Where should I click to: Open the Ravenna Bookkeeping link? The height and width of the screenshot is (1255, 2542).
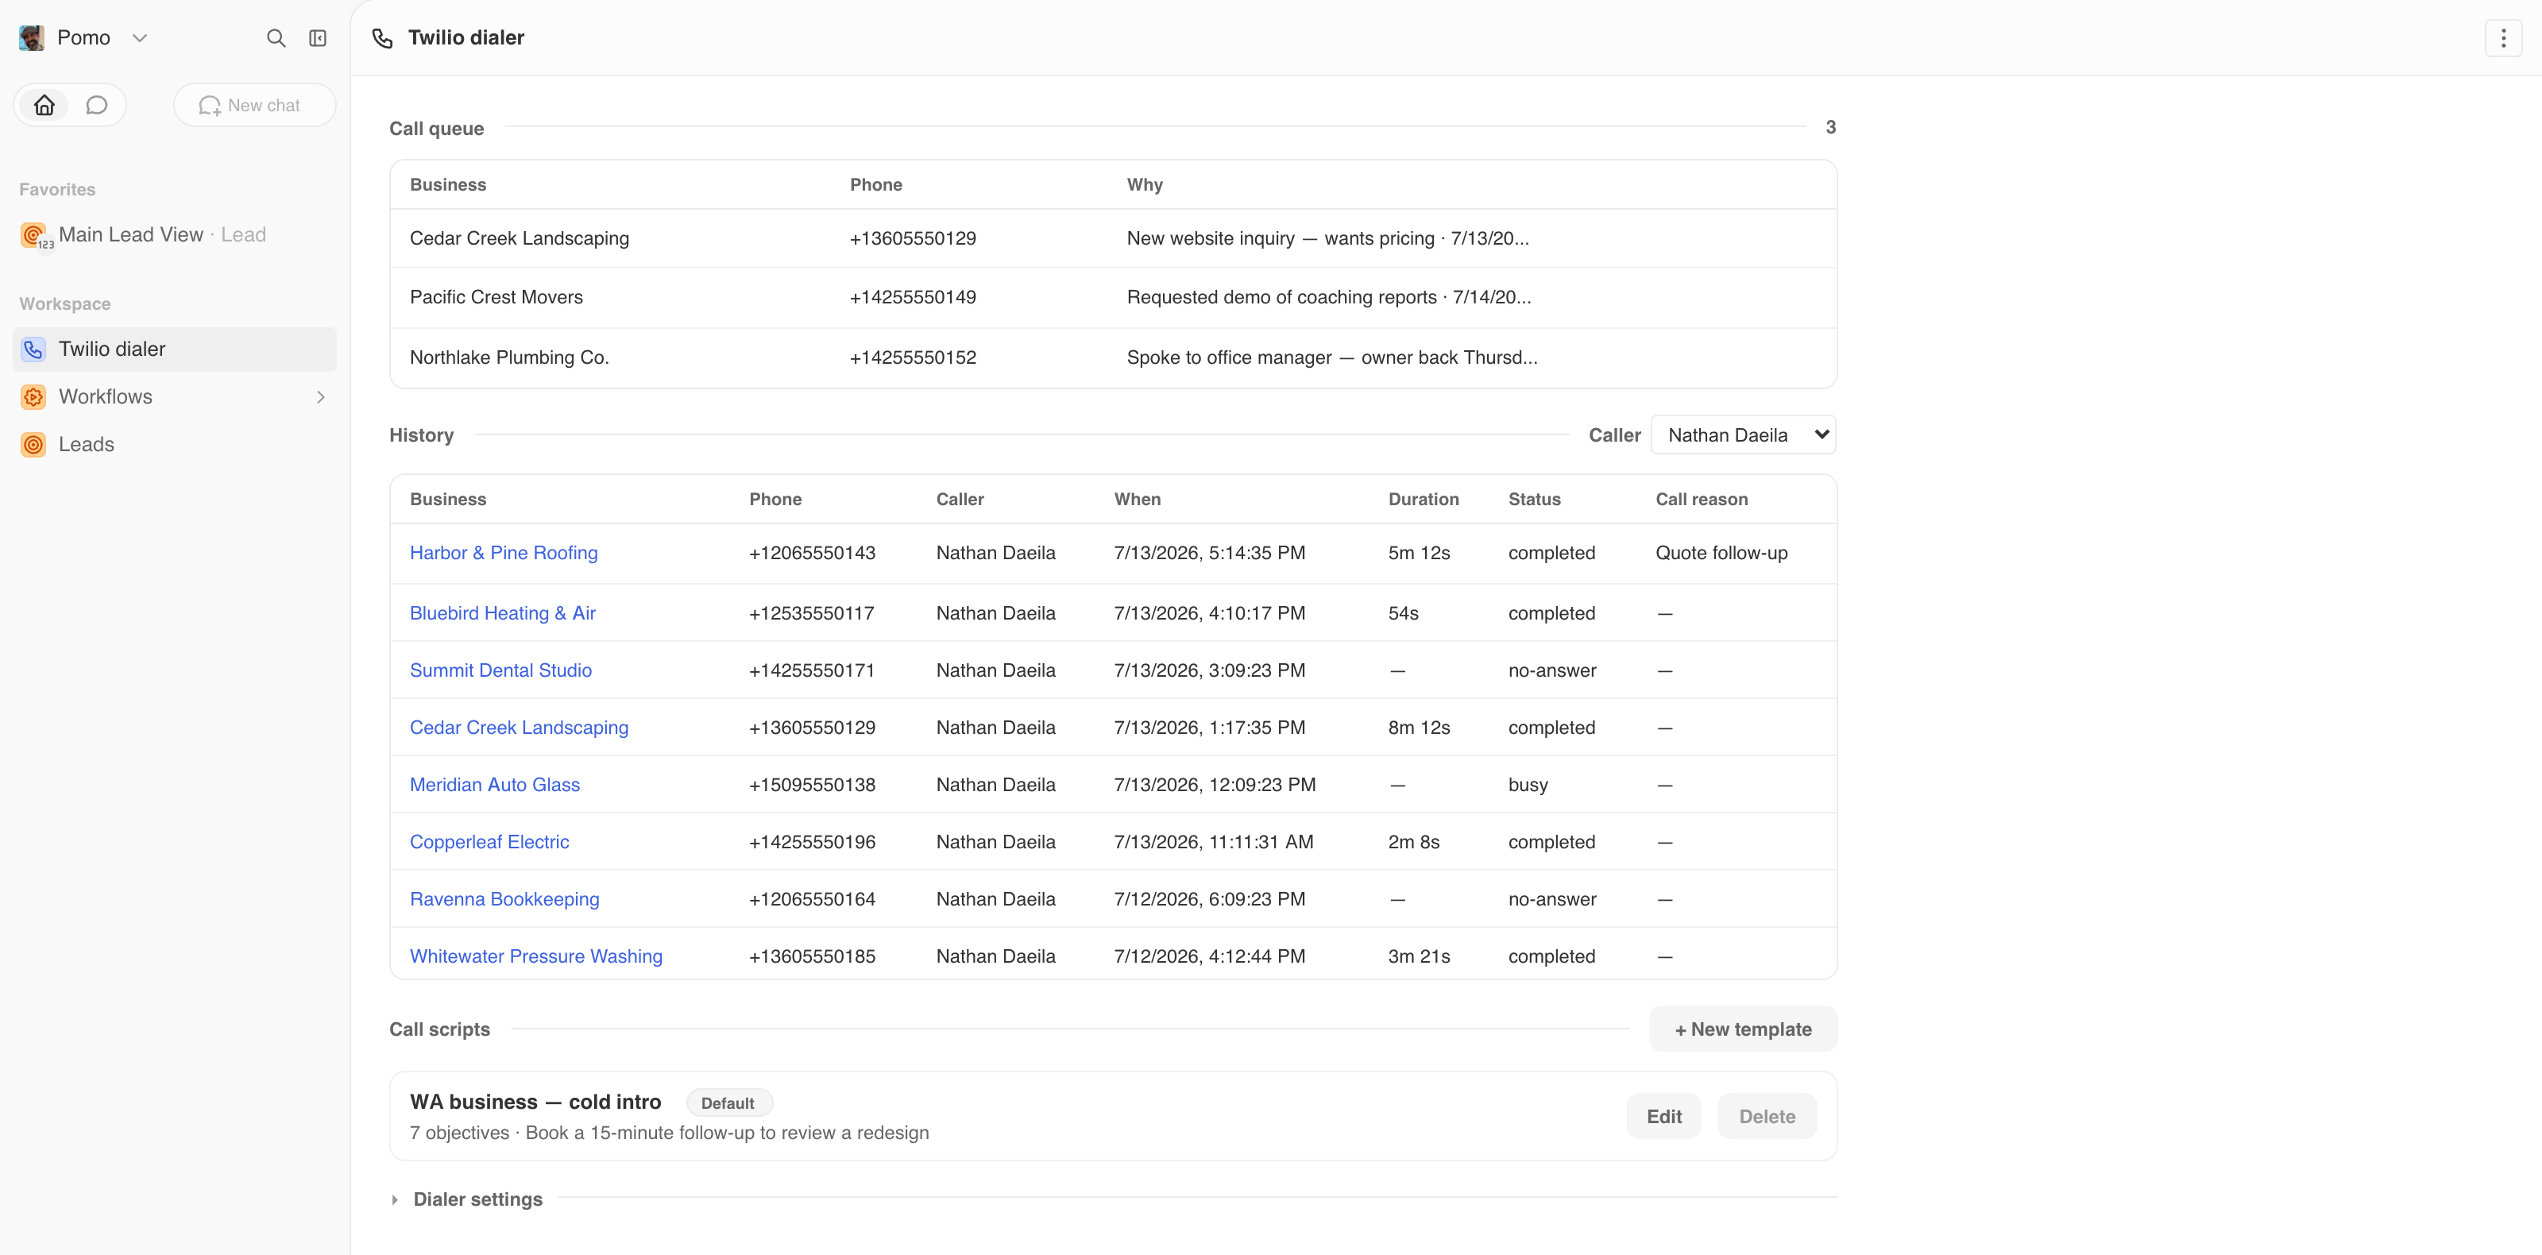(x=504, y=899)
